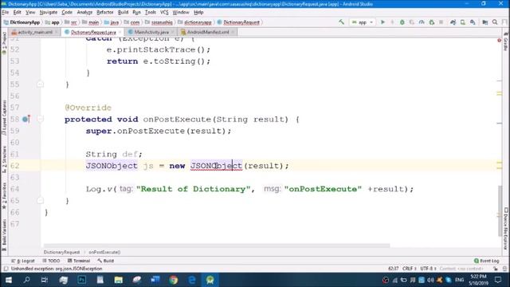Click the volume icon in system tray

(430, 280)
